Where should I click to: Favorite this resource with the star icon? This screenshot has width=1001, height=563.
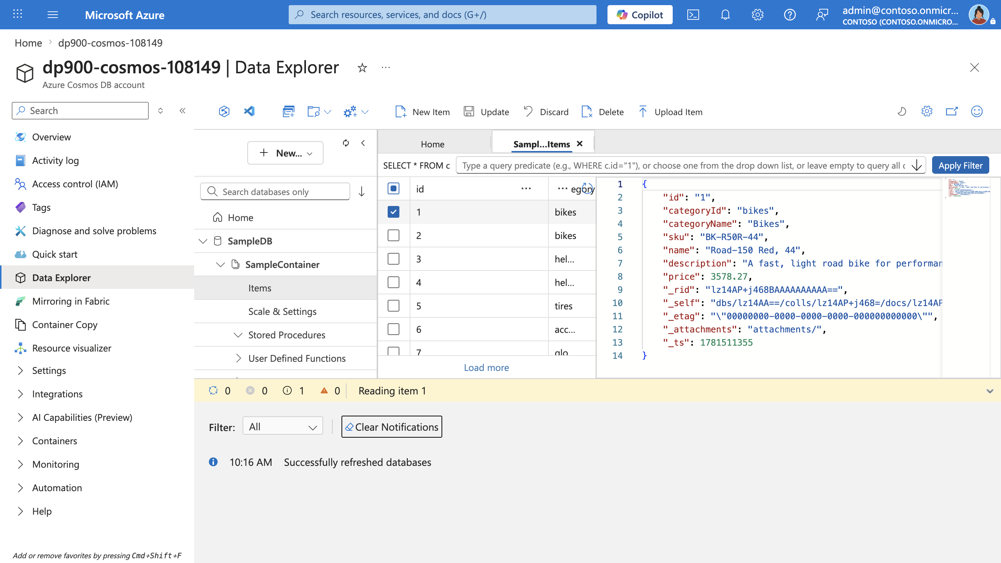pyautogui.click(x=362, y=68)
